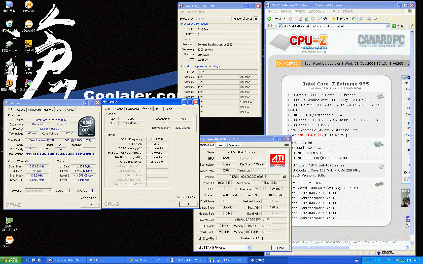Screen dimensions: 423x264
Task: Click Internet Explorer quick launch icon
Action: coord(28,260)
